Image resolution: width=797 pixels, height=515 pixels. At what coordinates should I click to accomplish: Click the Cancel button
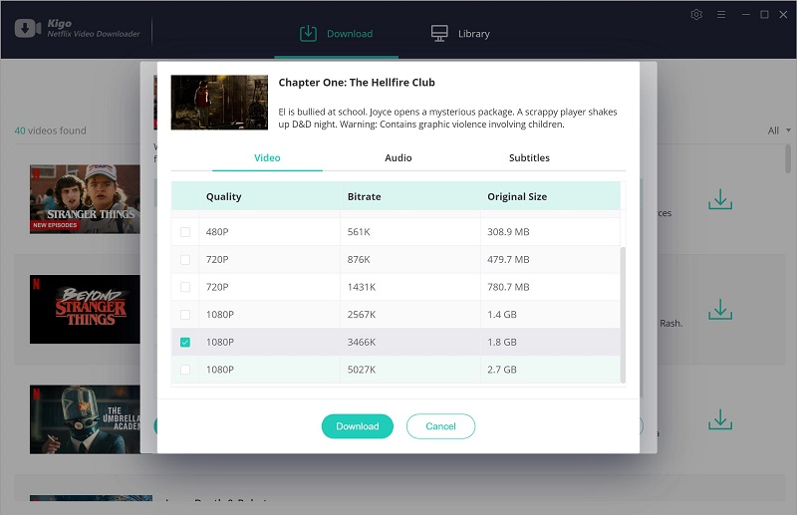coord(440,426)
